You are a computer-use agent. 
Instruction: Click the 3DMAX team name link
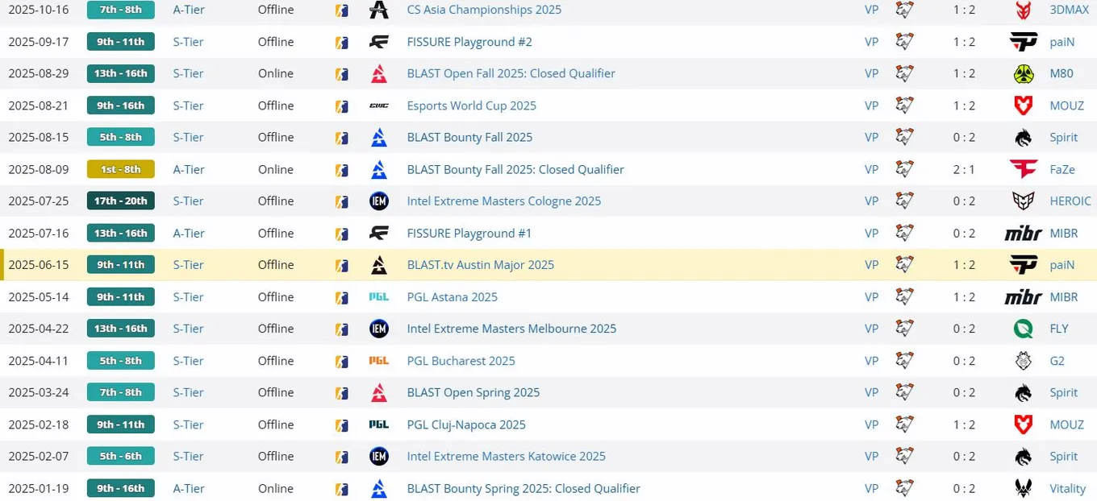coord(1069,10)
